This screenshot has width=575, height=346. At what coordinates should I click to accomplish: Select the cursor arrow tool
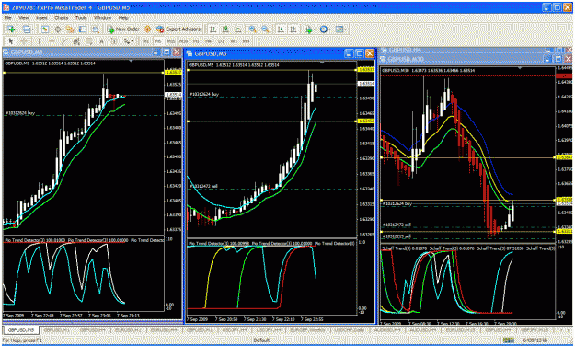[x=11, y=41]
